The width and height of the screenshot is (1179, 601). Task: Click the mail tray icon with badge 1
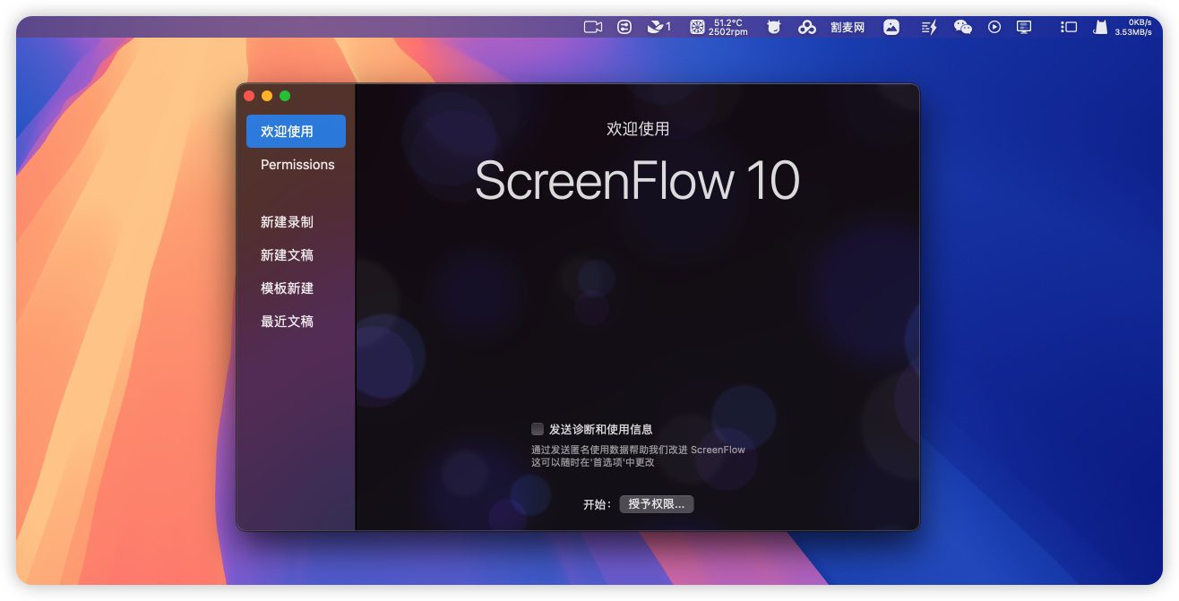click(658, 27)
